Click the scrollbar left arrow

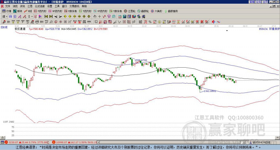[x=98, y=142]
